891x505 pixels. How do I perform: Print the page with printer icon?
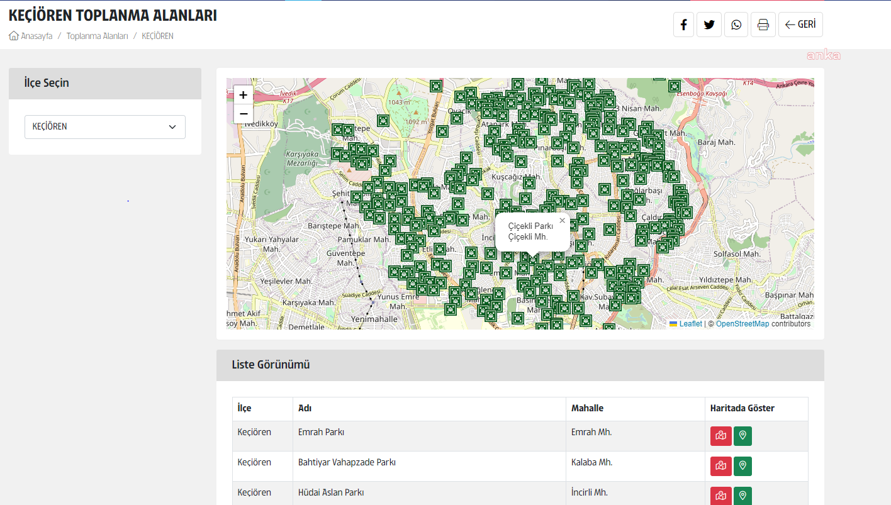(763, 25)
